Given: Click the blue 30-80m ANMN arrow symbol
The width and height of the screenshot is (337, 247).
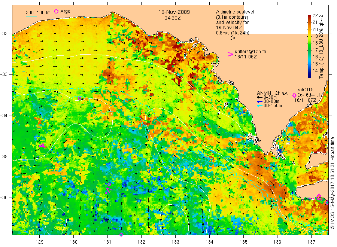Looking at the screenshot, I should 259,101.
